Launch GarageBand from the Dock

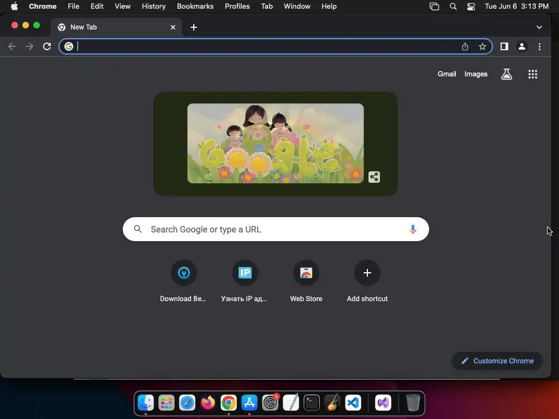(x=332, y=403)
